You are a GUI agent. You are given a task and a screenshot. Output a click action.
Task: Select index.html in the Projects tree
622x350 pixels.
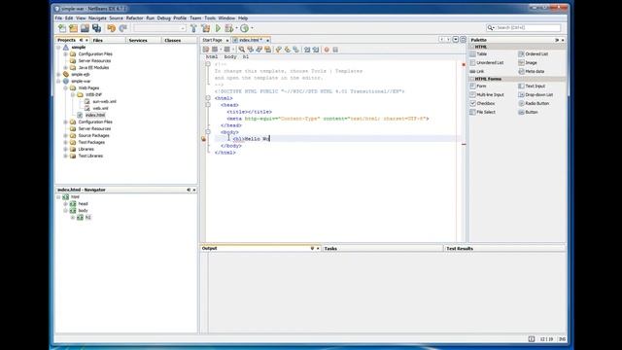pos(95,115)
